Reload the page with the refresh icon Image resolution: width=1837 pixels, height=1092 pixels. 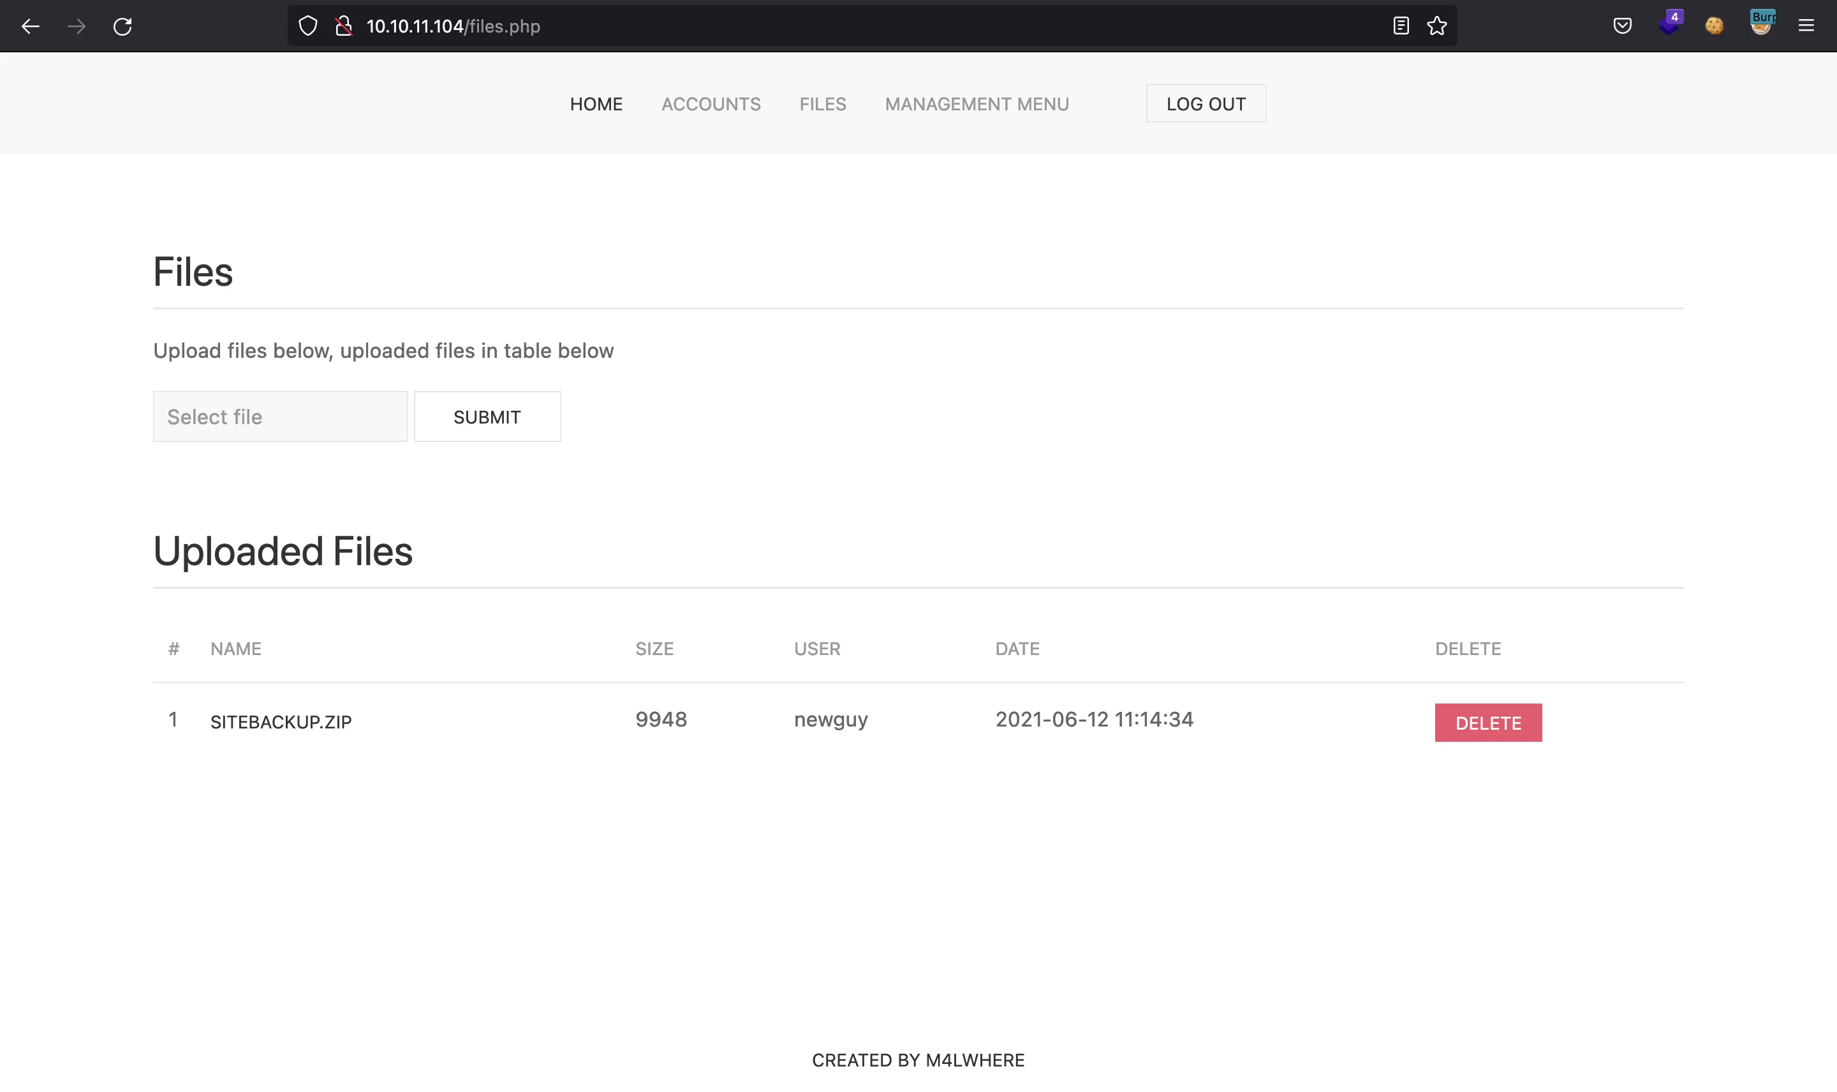pos(122,27)
